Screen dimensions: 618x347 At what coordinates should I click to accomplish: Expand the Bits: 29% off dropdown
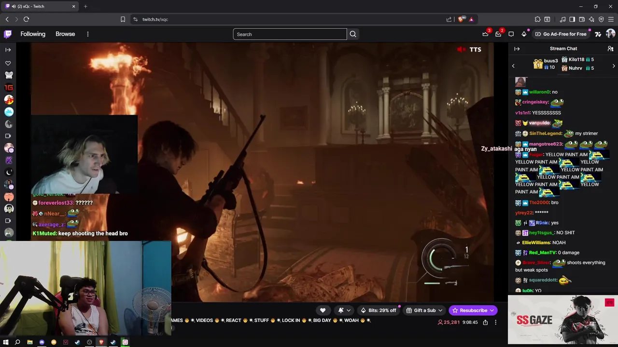click(378, 310)
